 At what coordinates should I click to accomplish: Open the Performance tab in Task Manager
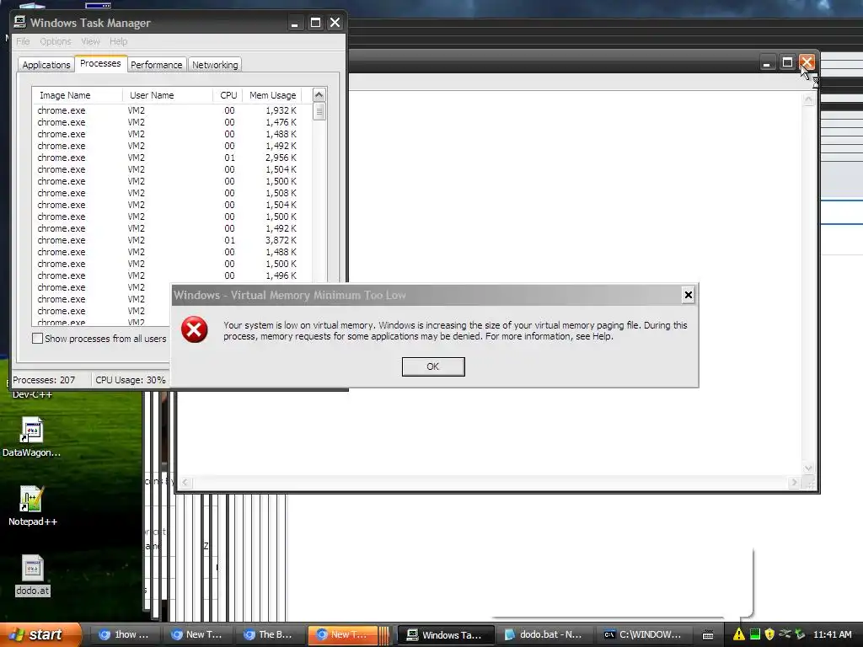coord(156,65)
